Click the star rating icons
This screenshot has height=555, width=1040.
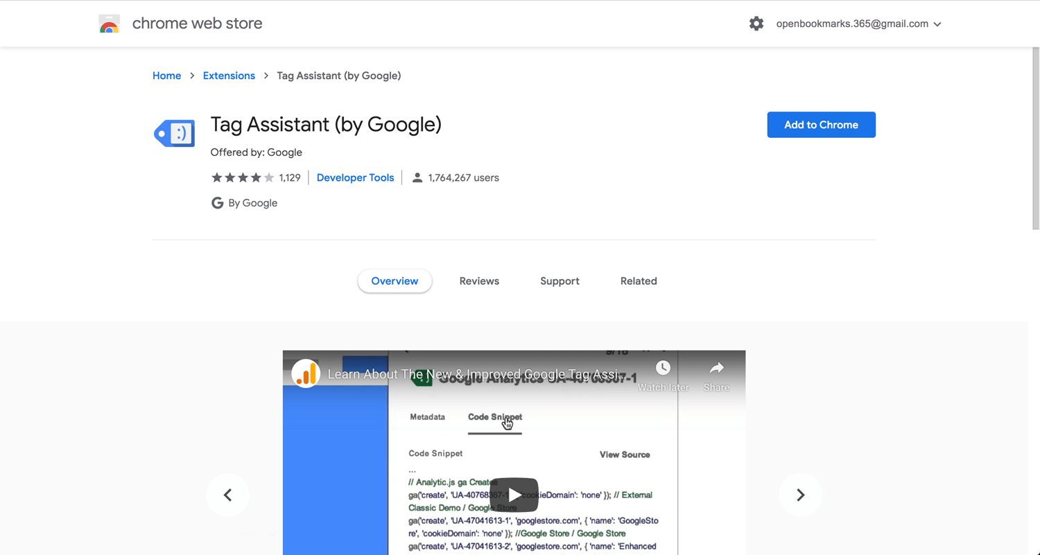point(243,178)
